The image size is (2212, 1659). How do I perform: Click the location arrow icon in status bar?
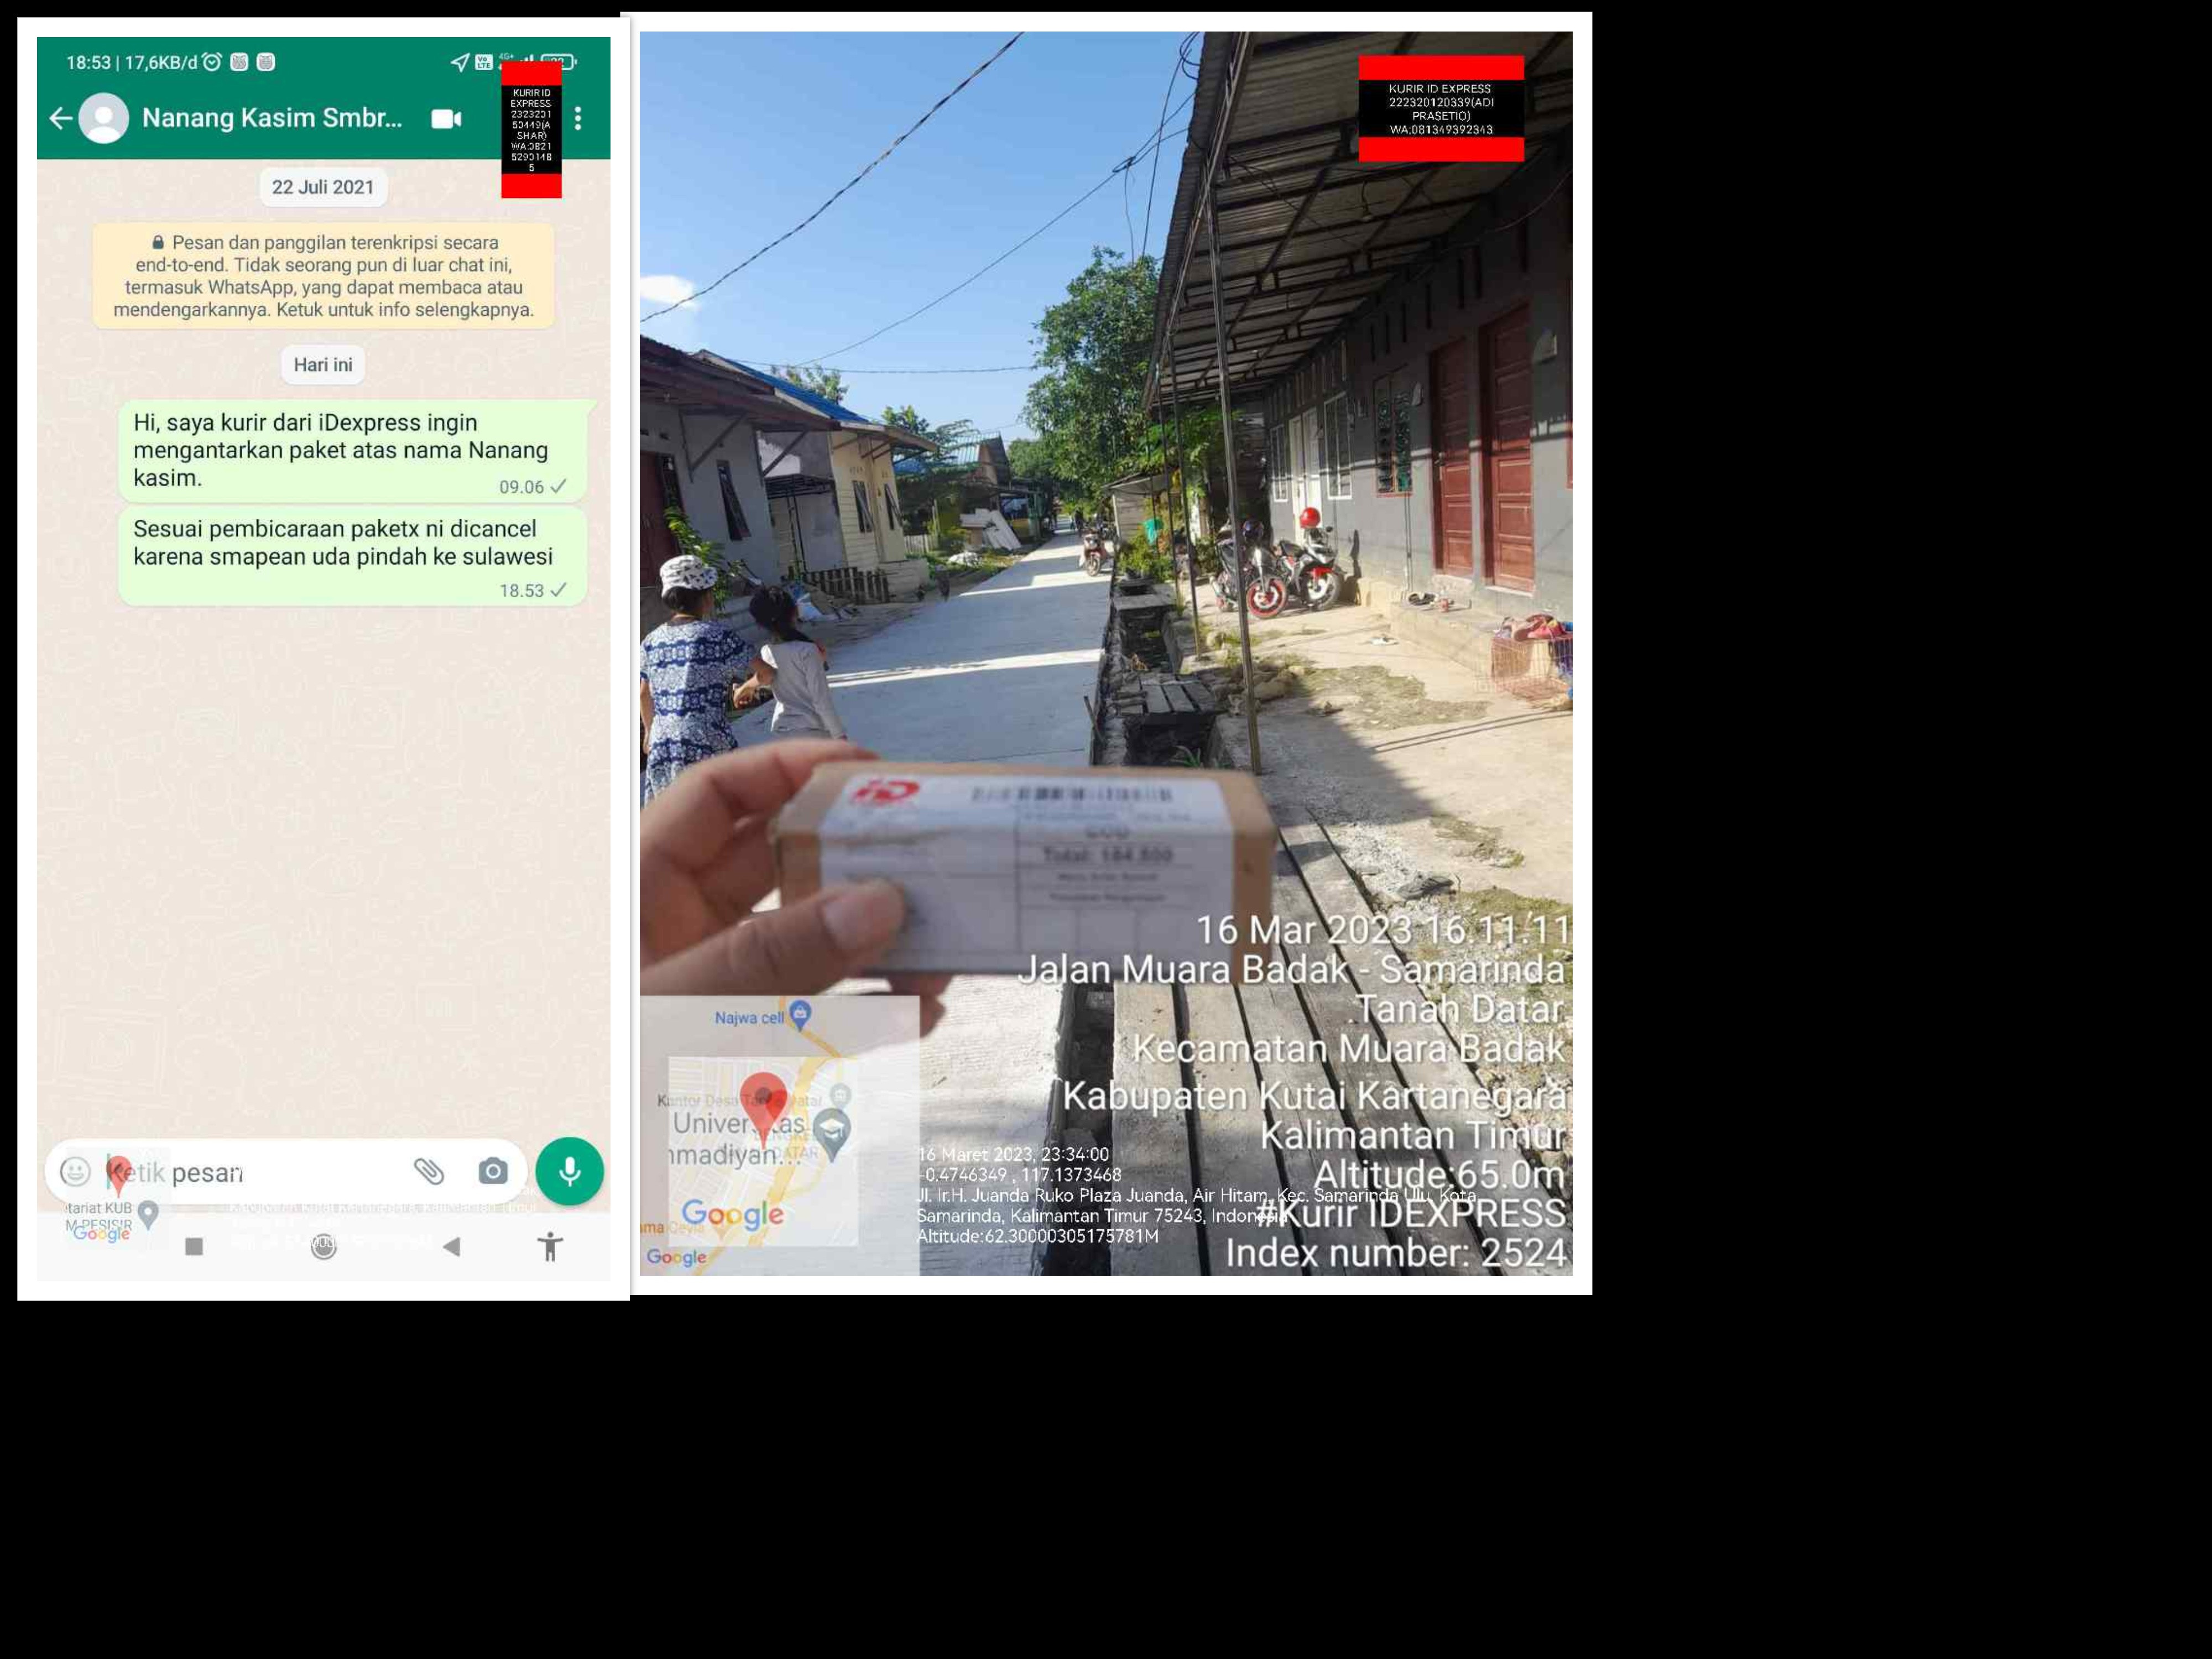[x=459, y=63]
